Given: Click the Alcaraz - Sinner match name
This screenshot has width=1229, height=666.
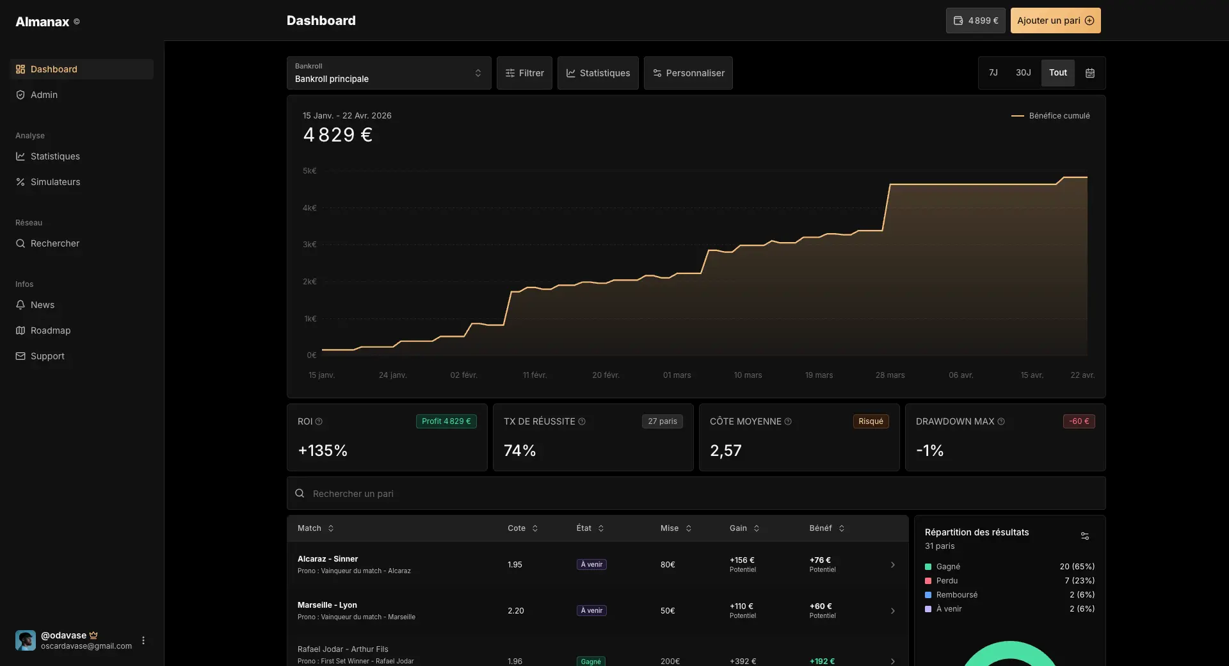Looking at the screenshot, I should pyautogui.click(x=328, y=559).
